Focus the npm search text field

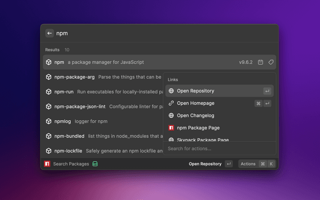[165, 33]
